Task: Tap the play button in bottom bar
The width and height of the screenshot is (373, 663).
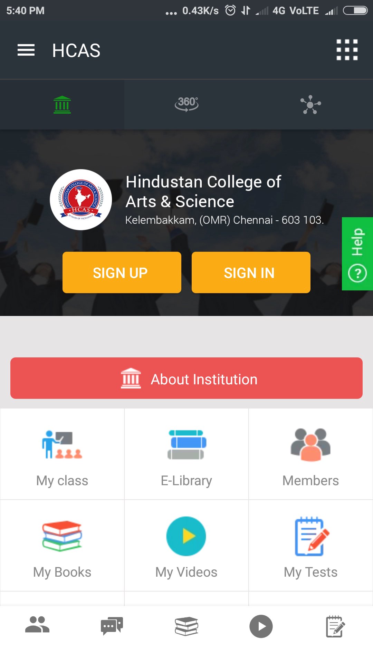Action: point(261,626)
